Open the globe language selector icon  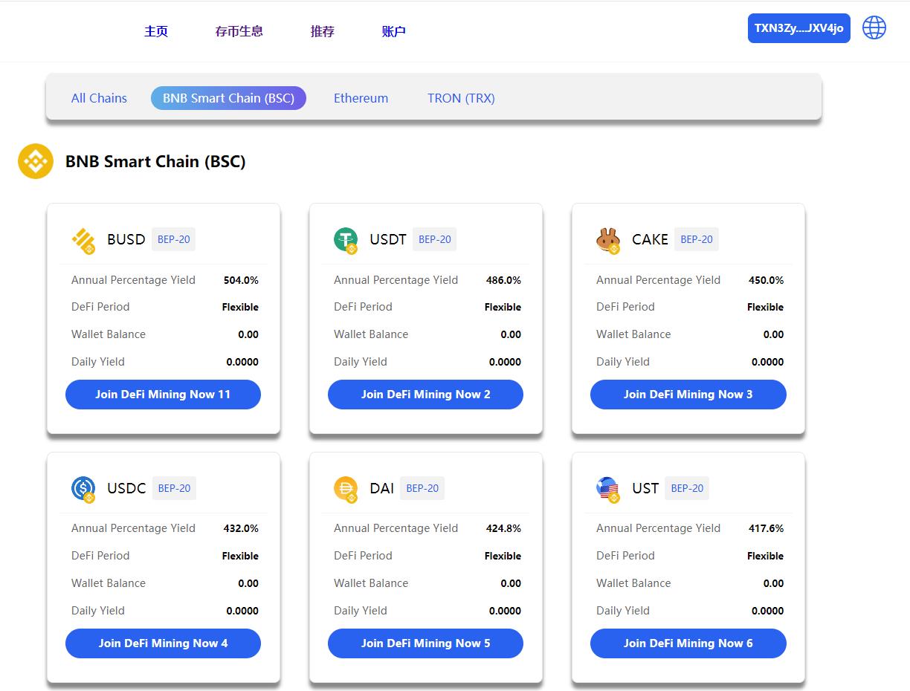874,27
